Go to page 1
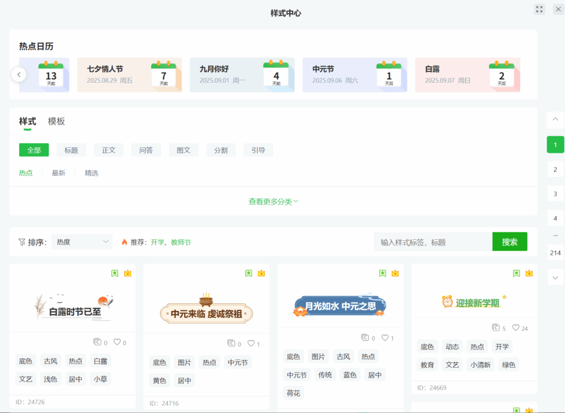The height and width of the screenshot is (413, 565). [x=555, y=145]
